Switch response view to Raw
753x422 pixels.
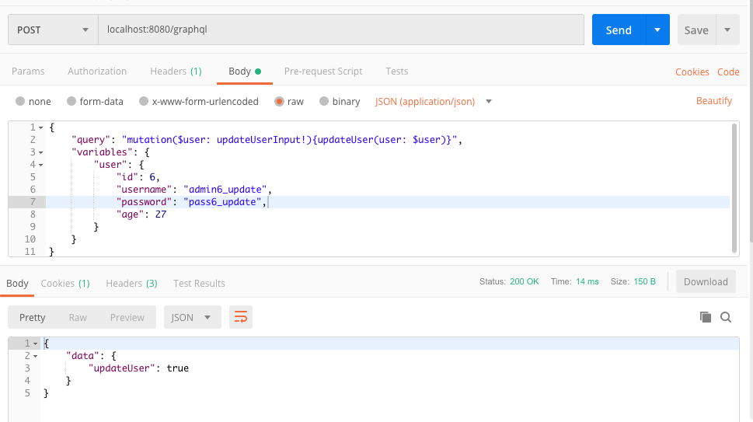click(x=78, y=317)
